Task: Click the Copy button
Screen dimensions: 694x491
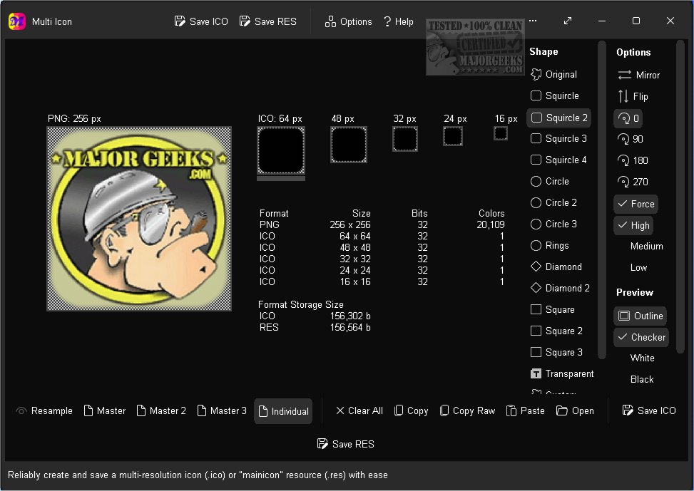Action: [x=411, y=410]
